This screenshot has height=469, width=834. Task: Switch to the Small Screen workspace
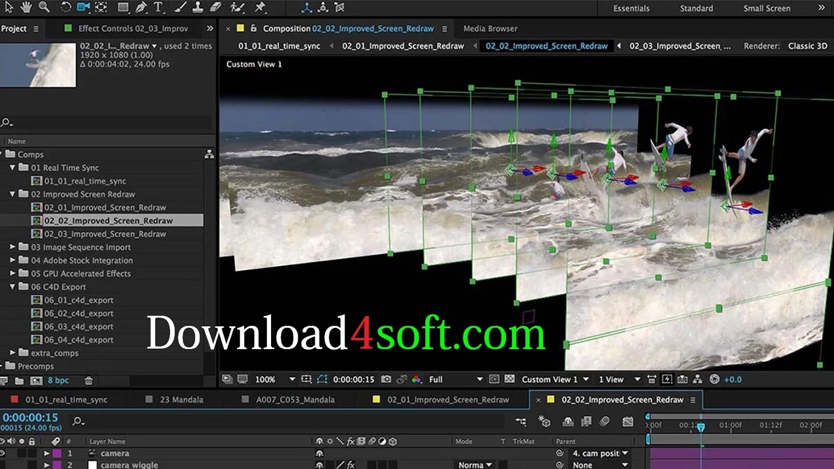coord(767,8)
